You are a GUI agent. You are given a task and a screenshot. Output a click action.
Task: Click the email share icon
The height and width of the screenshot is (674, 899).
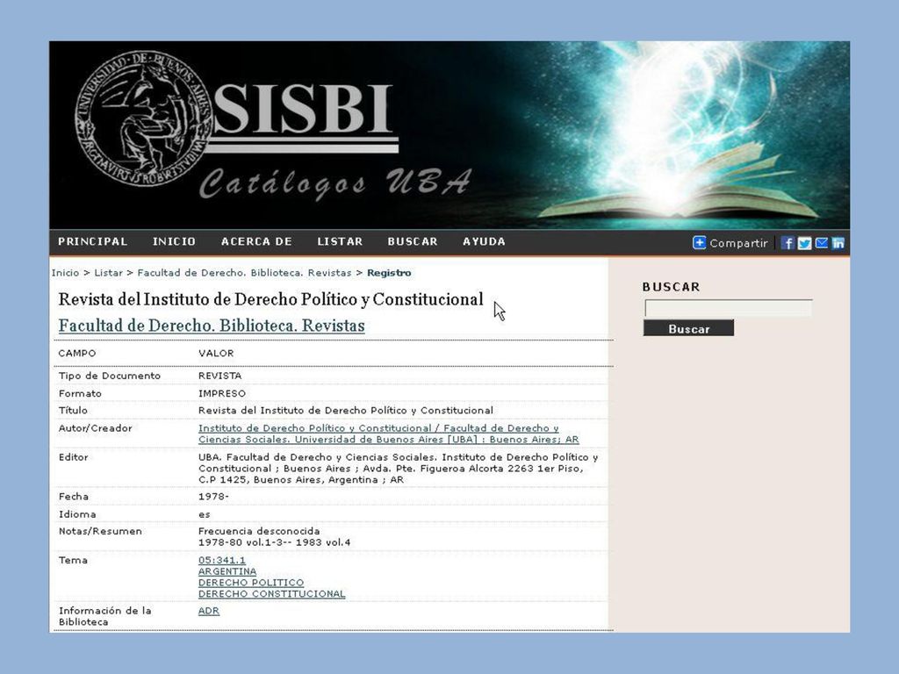[821, 243]
